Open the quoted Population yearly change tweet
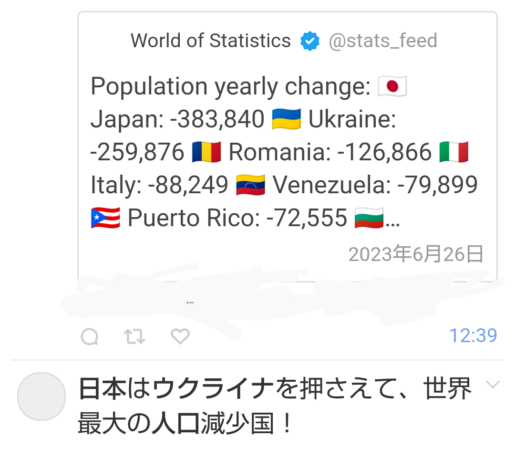Image resolution: width=515 pixels, height=449 pixels. (x=288, y=146)
